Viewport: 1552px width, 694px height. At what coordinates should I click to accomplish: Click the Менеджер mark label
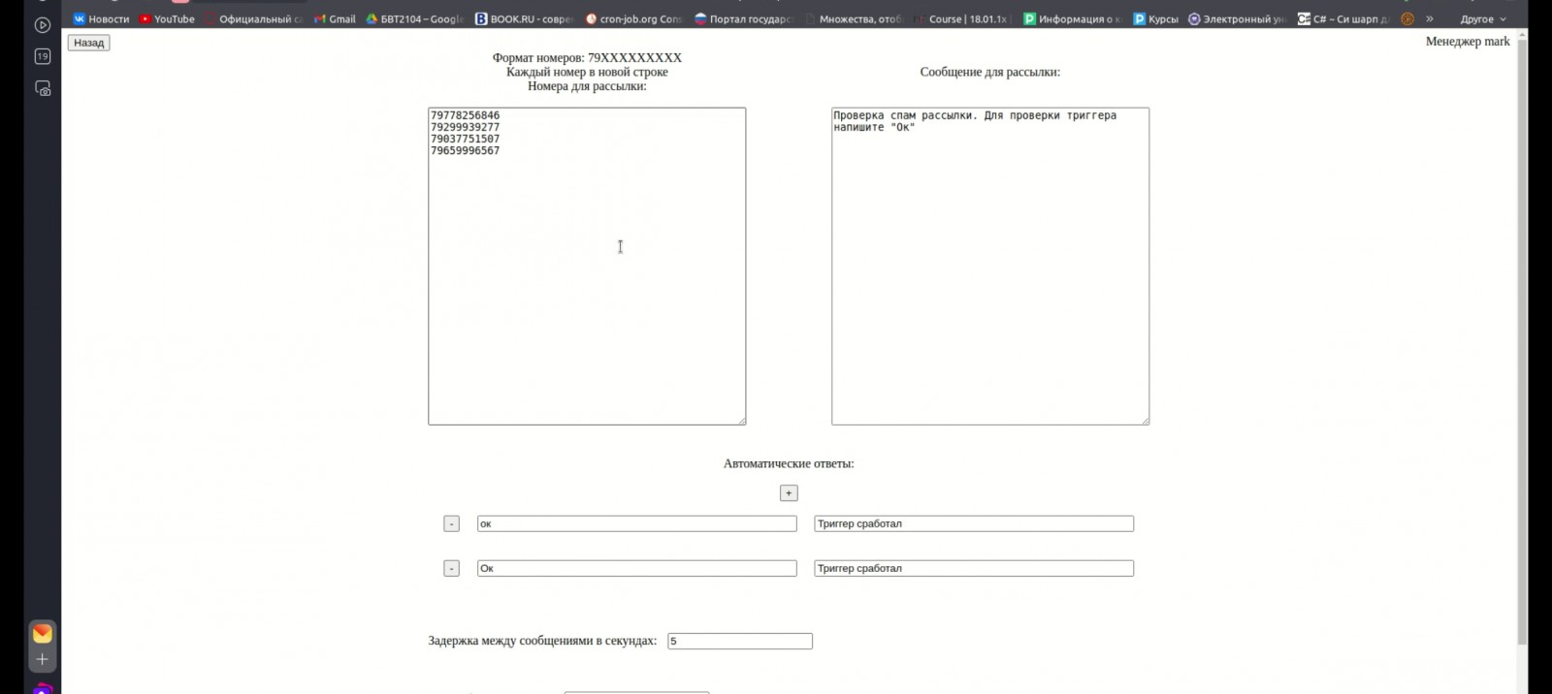(x=1468, y=41)
